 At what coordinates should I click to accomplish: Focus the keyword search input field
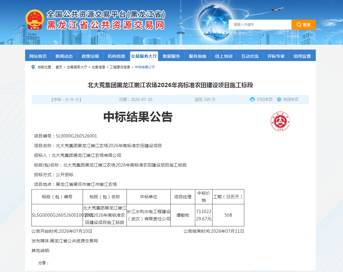tap(260, 25)
